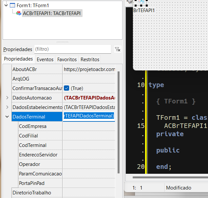Open the Restritos tab
Viewport: 208px width, 198px height.
pos(90,59)
